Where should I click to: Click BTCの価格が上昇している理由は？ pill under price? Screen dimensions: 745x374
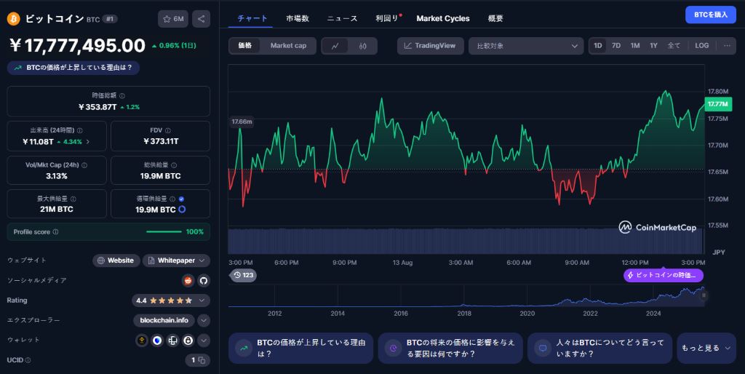point(73,68)
